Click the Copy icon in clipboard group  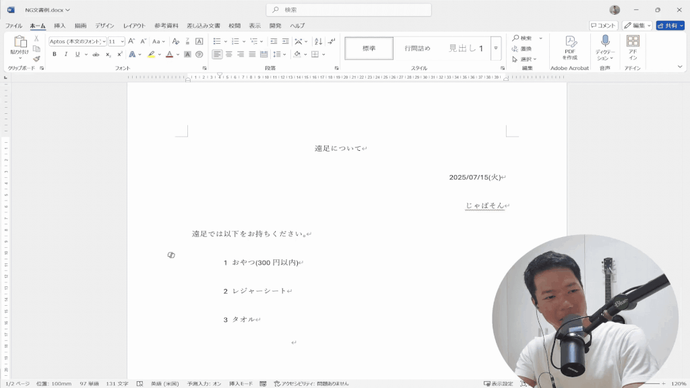(x=36, y=48)
